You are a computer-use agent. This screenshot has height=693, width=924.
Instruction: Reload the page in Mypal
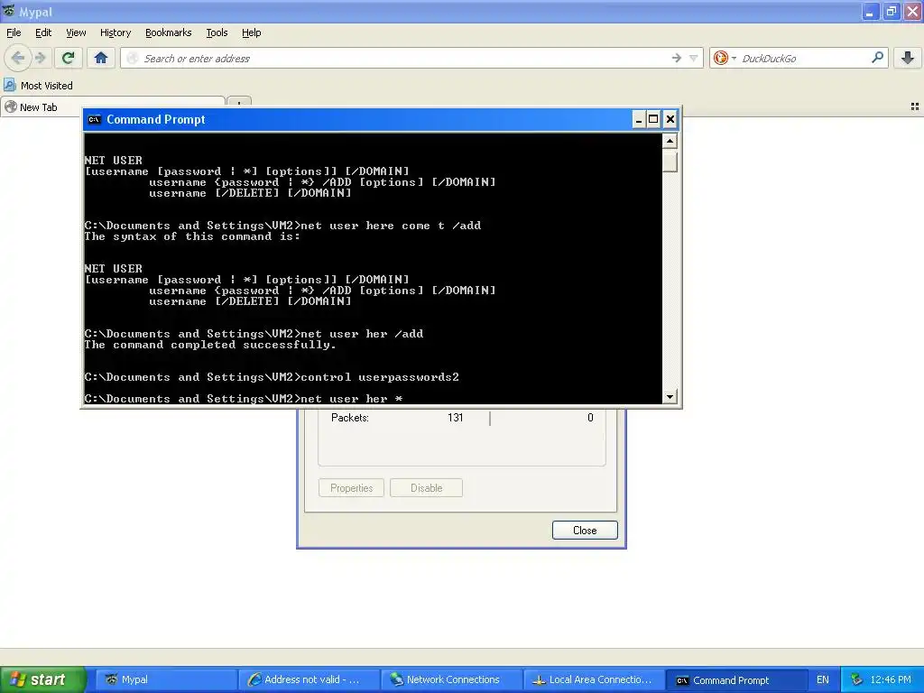tap(68, 58)
